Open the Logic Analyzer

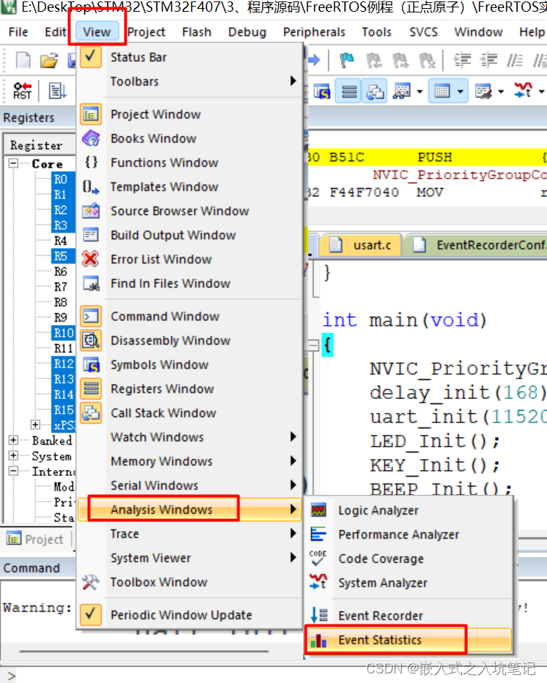click(409, 510)
